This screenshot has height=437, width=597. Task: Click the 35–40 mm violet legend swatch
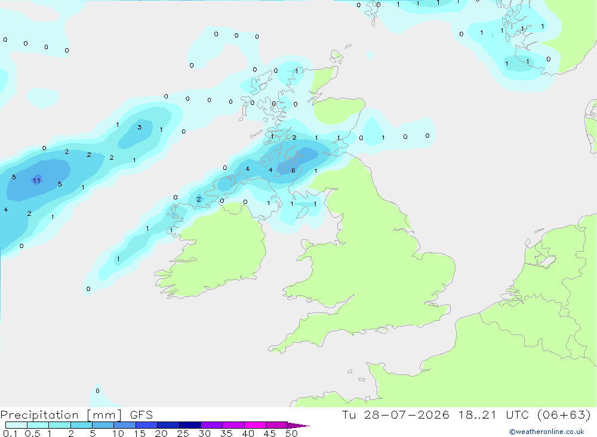point(233,425)
